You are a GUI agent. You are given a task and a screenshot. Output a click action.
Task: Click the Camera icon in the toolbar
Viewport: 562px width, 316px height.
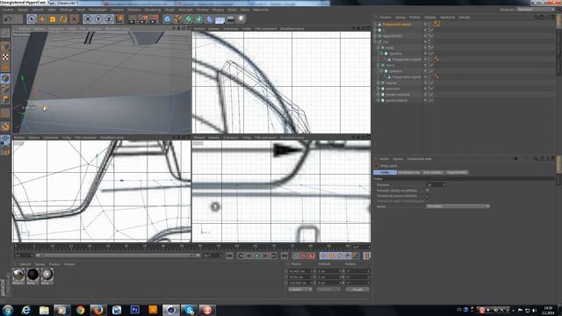pyautogui.click(x=230, y=18)
